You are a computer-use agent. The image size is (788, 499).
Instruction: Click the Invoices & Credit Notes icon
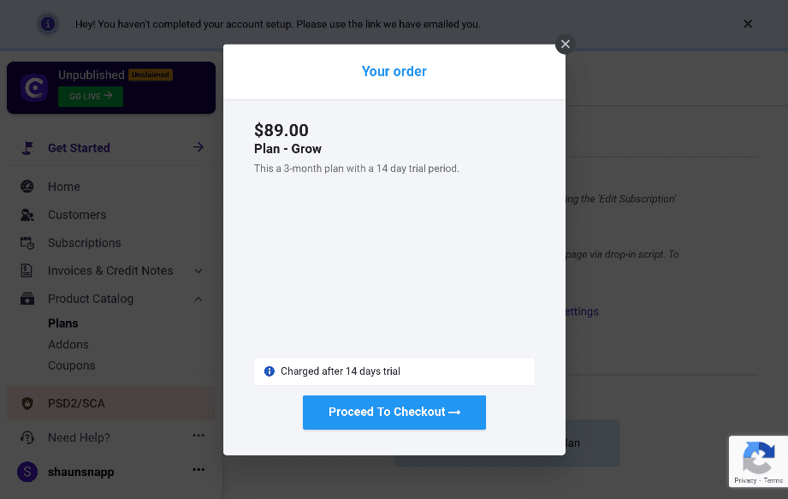tap(27, 270)
